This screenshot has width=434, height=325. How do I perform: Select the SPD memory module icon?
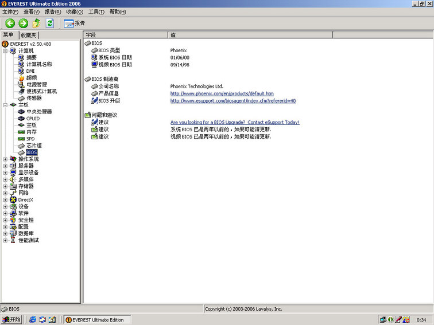tap(21, 139)
